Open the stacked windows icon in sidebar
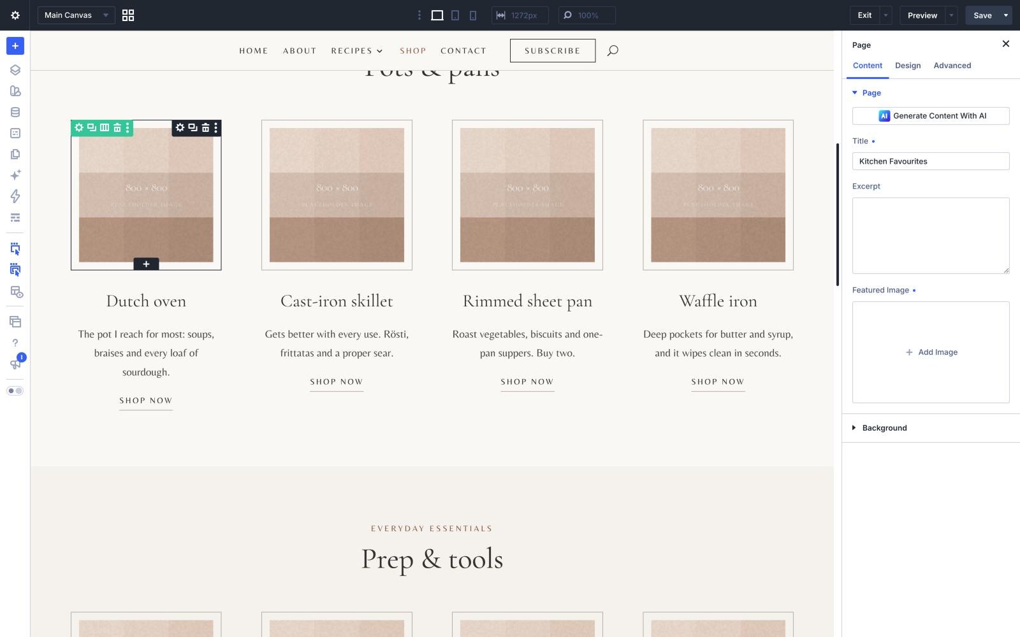Viewport: 1020px width, 637px height. 15,322
